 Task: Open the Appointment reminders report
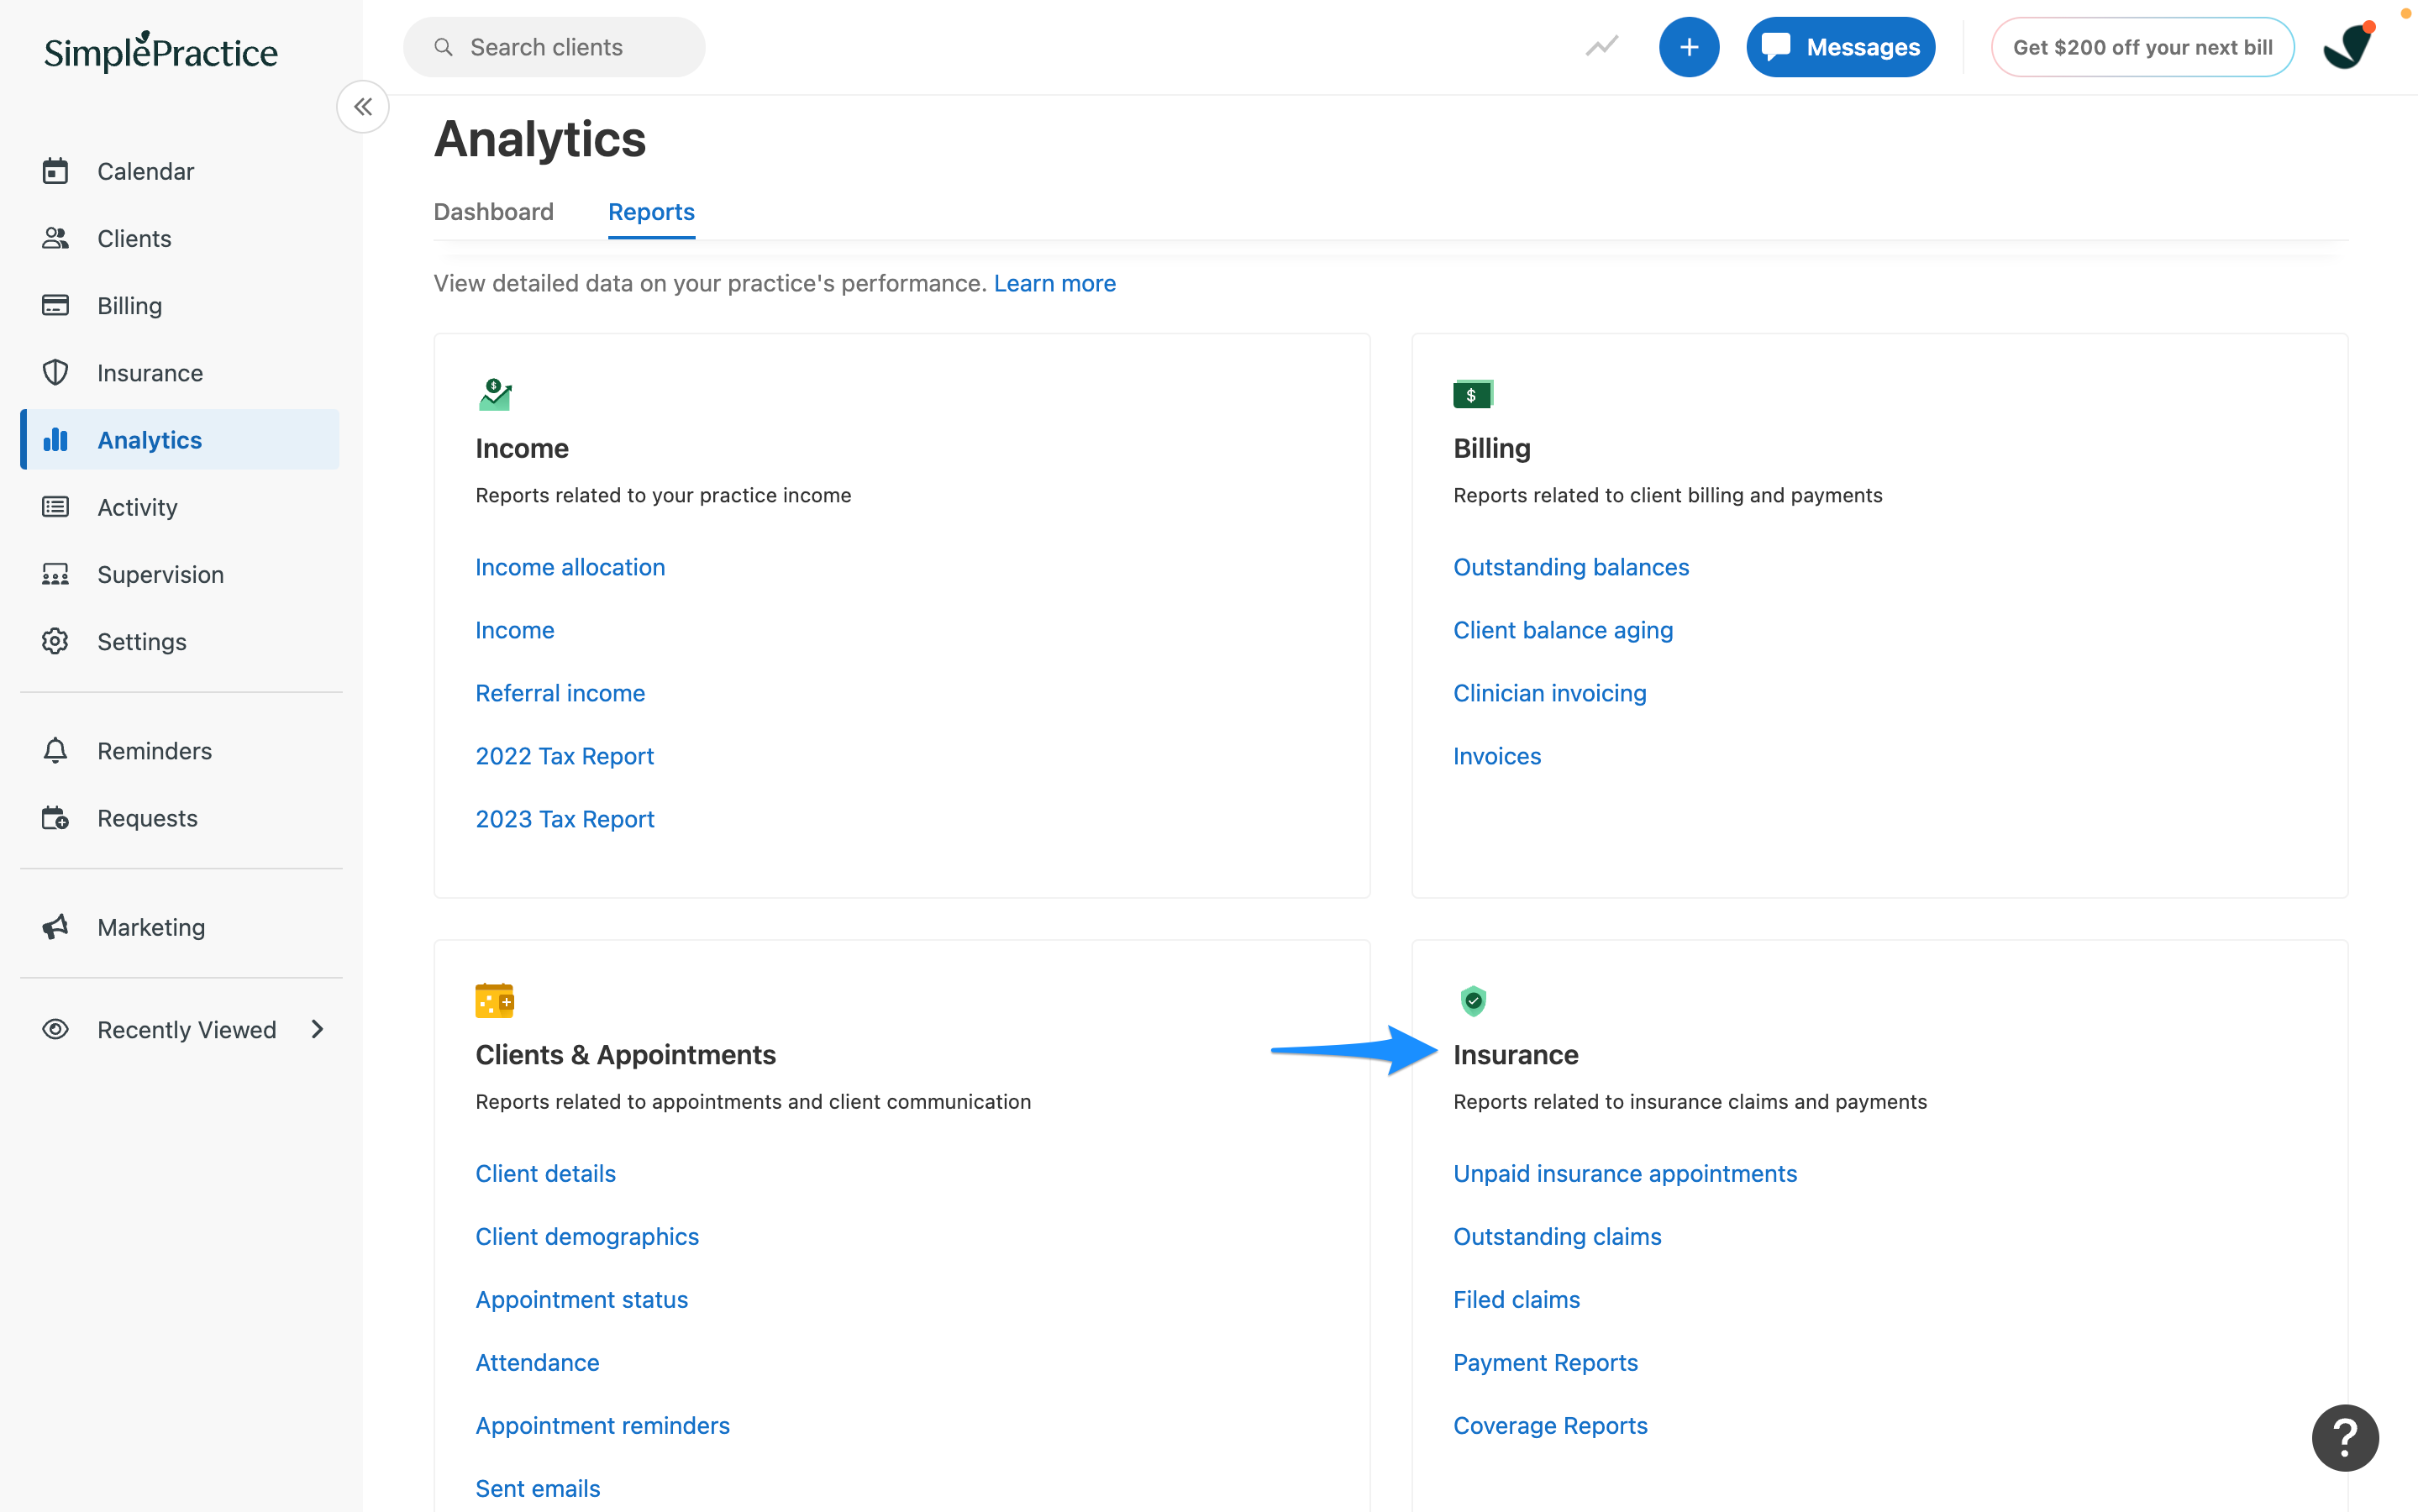(602, 1425)
